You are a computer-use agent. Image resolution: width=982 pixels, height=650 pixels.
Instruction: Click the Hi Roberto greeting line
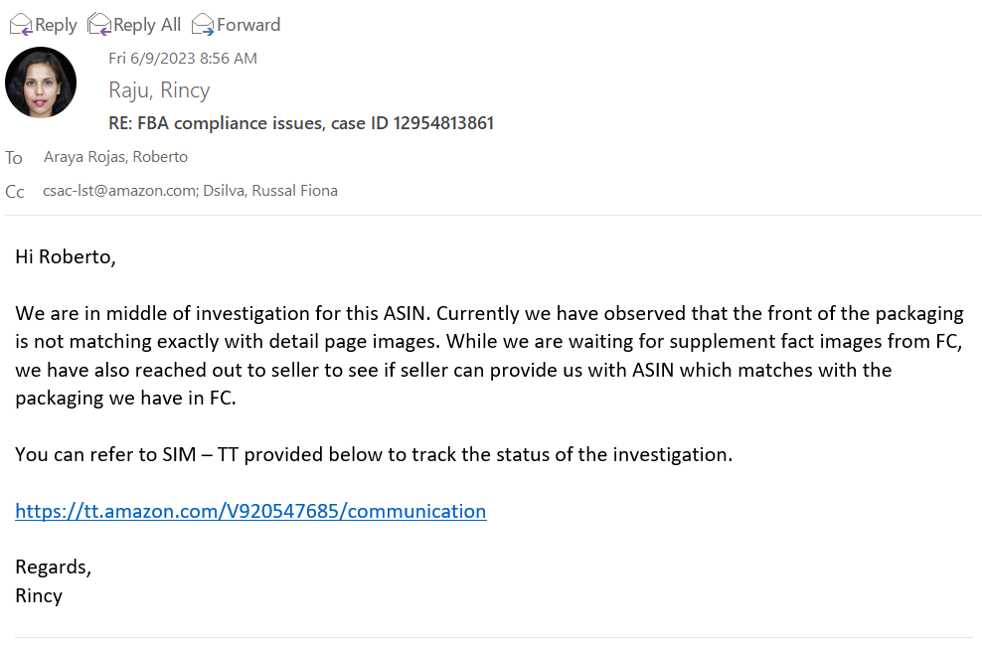(x=66, y=256)
